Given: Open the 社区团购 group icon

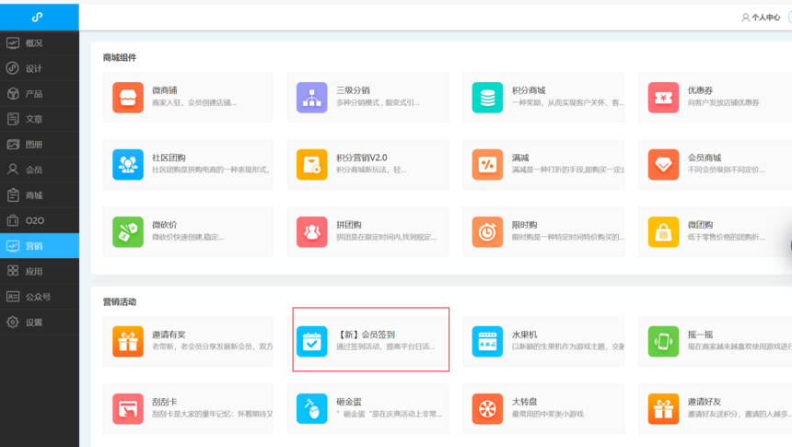Looking at the screenshot, I should click(128, 164).
